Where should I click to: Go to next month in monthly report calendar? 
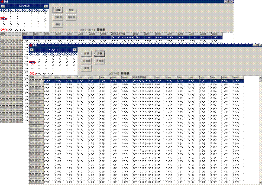(75, 49)
